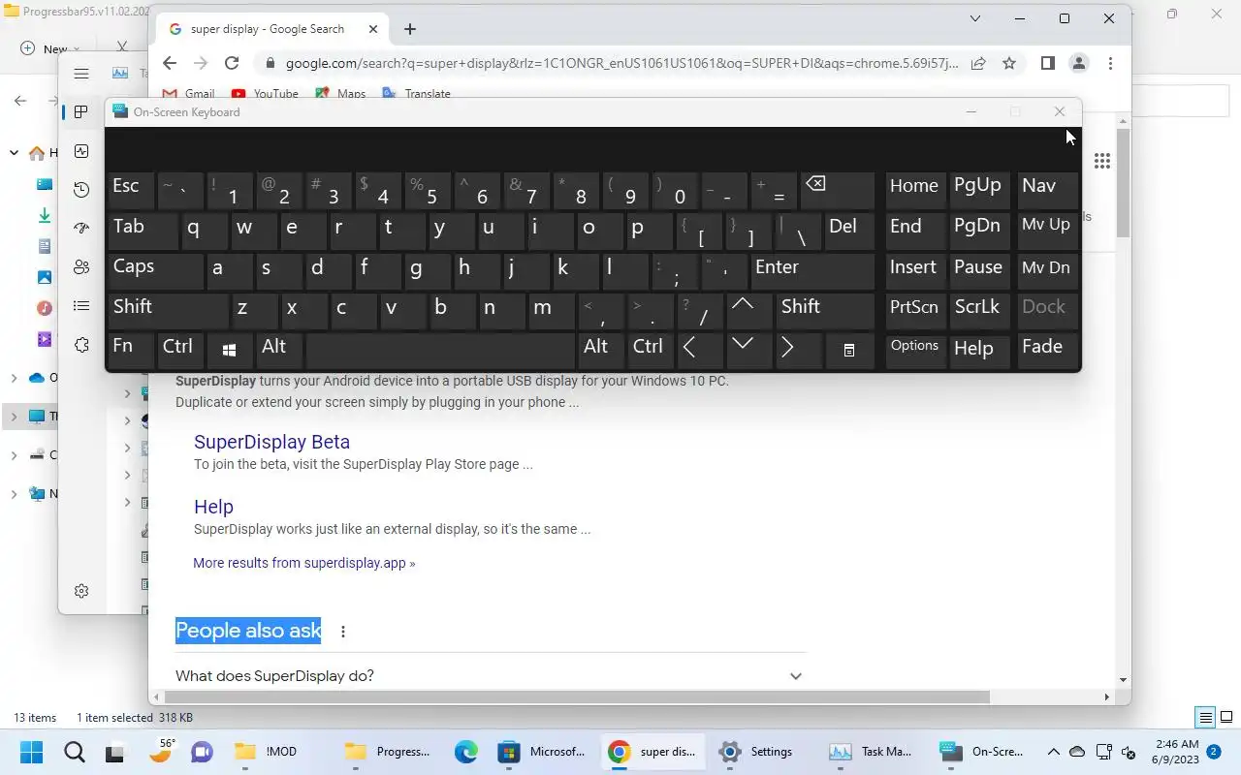Viewport: 1241px width, 775px height.
Task: Toggle ScrLk key
Action: coord(981,311)
